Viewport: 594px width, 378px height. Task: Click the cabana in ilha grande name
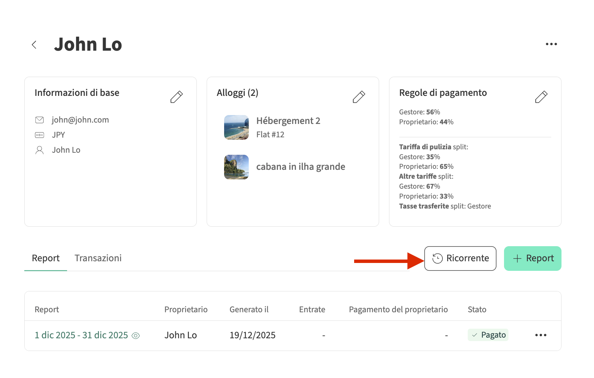click(x=300, y=167)
